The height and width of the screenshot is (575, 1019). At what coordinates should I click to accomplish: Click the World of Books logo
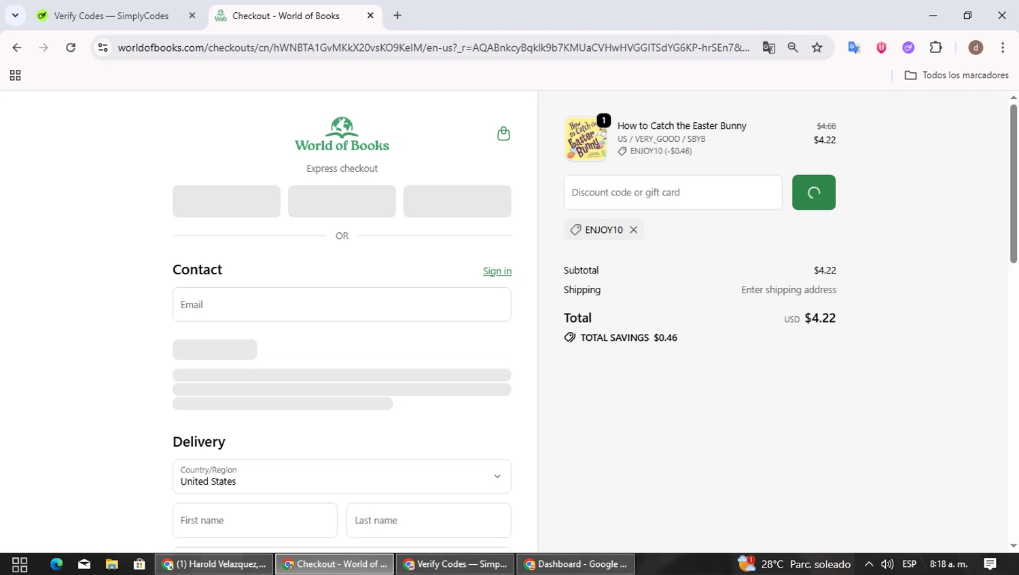pyautogui.click(x=342, y=134)
